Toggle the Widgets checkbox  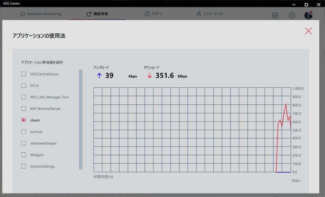pyautogui.click(x=23, y=155)
